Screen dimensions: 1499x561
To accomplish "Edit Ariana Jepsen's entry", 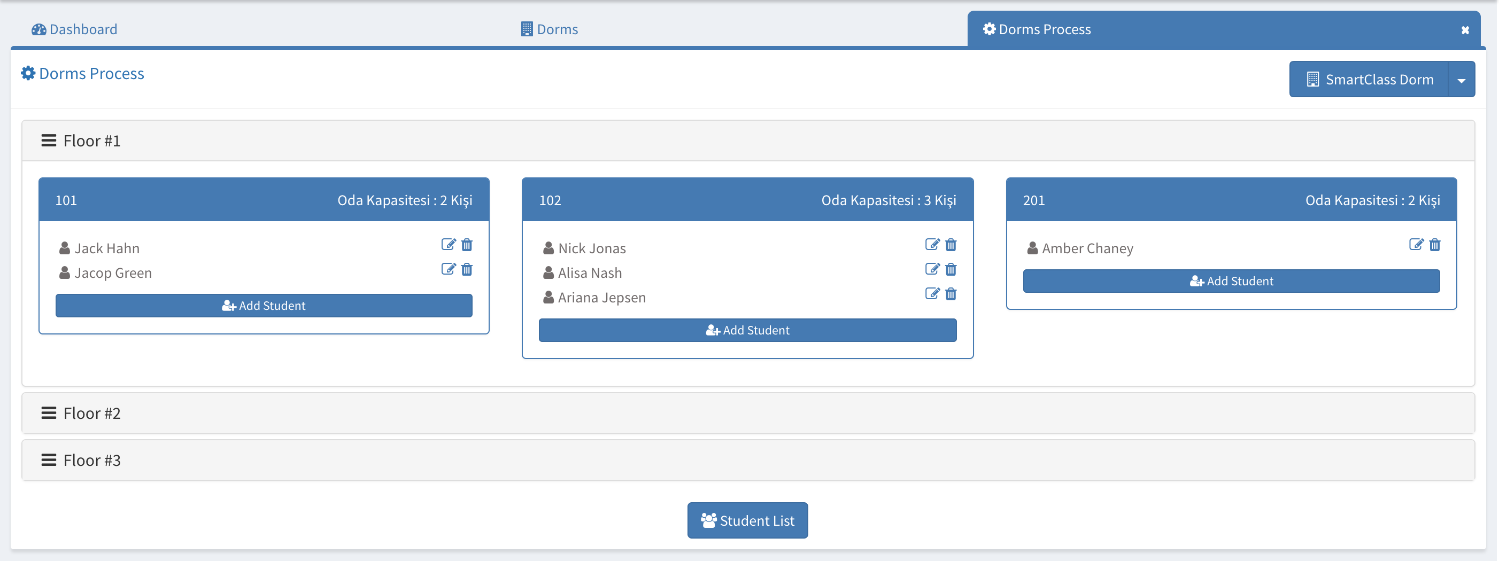I will [932, 293].
